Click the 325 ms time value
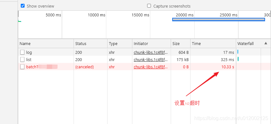 click(x=227, y=60)
